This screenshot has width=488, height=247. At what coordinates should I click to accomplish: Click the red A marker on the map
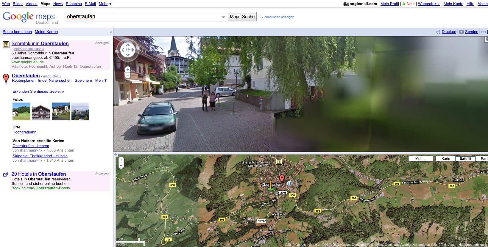(282, 179)
